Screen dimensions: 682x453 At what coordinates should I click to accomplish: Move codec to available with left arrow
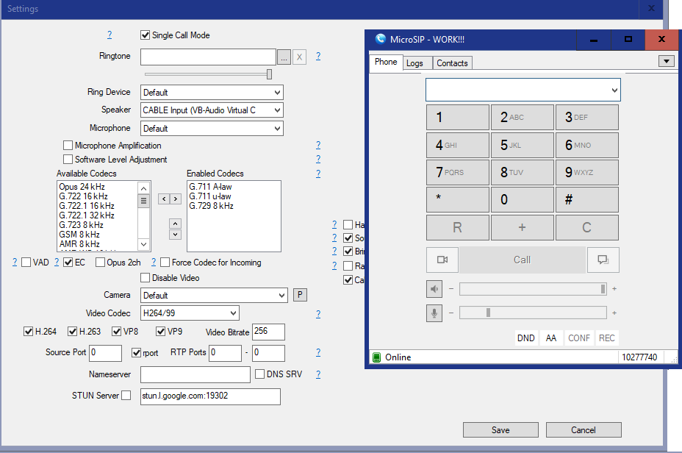pyautogui.click(x=164, y=199)
